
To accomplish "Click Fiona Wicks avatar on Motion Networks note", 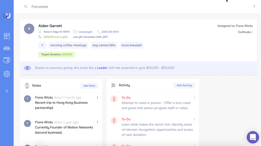I will click(x=27, y=123).
